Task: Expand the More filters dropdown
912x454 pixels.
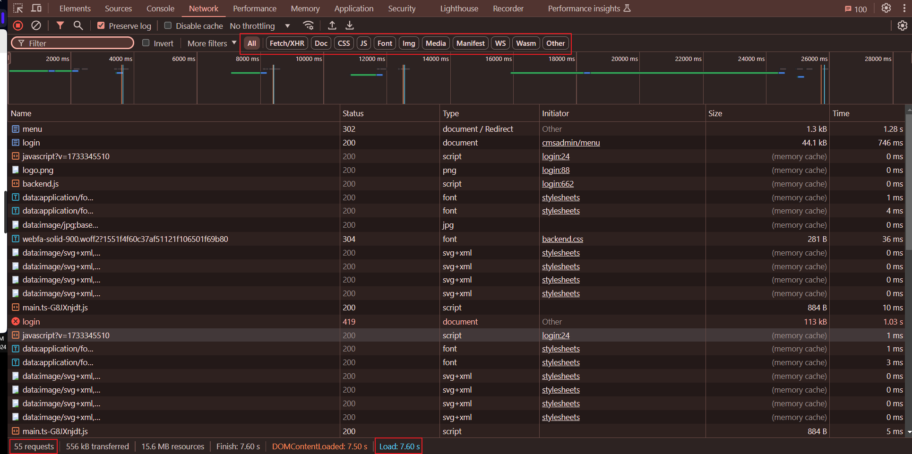Action: pos(212,43)
